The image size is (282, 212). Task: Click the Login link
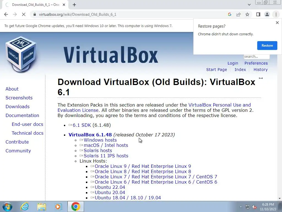pos(233,63)
